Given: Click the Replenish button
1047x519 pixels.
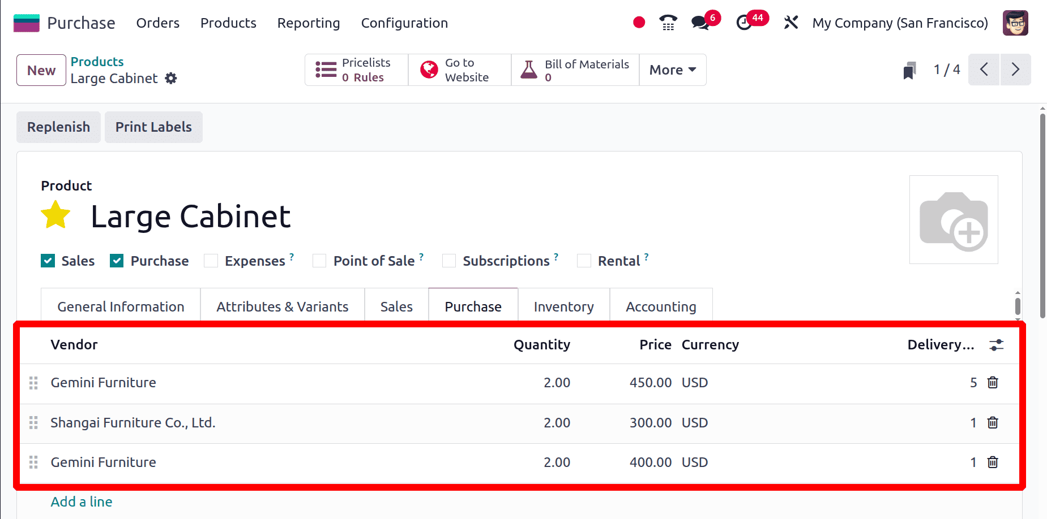Looking at the screenshot, I should tap(58, 127).
